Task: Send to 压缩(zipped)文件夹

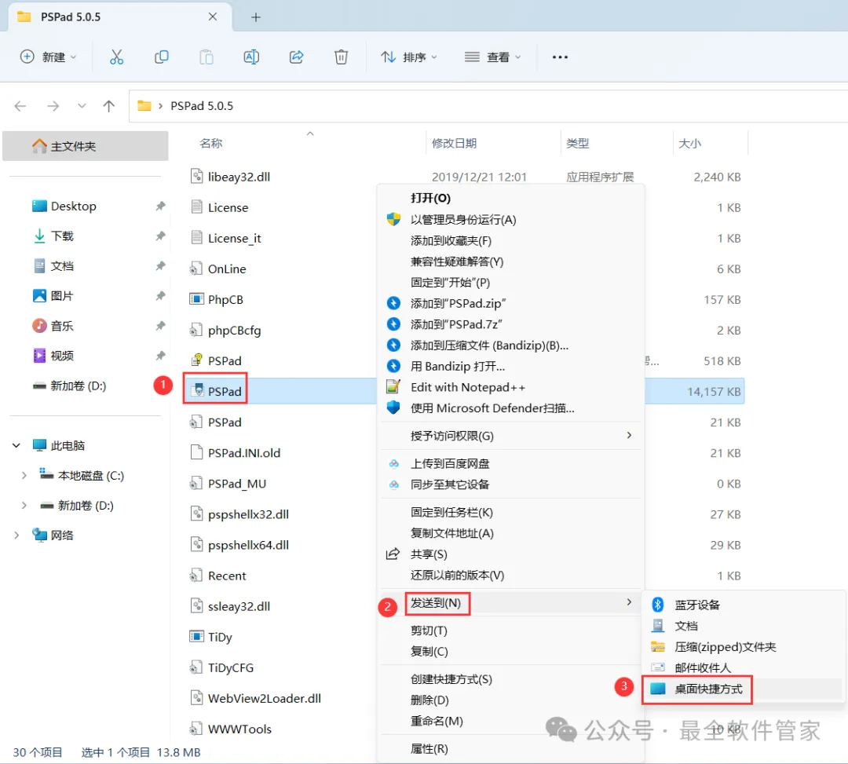Action: (726, 647)
